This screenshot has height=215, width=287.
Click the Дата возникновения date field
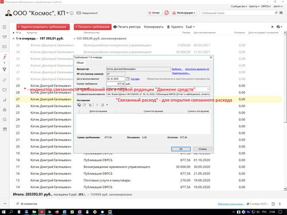[115, 79]
